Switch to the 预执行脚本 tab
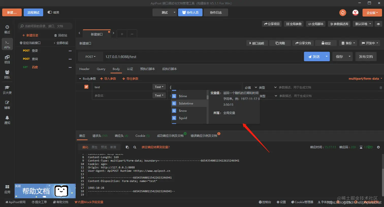The image size is (384, 207). pyautogui.click(x=148, y=69)
